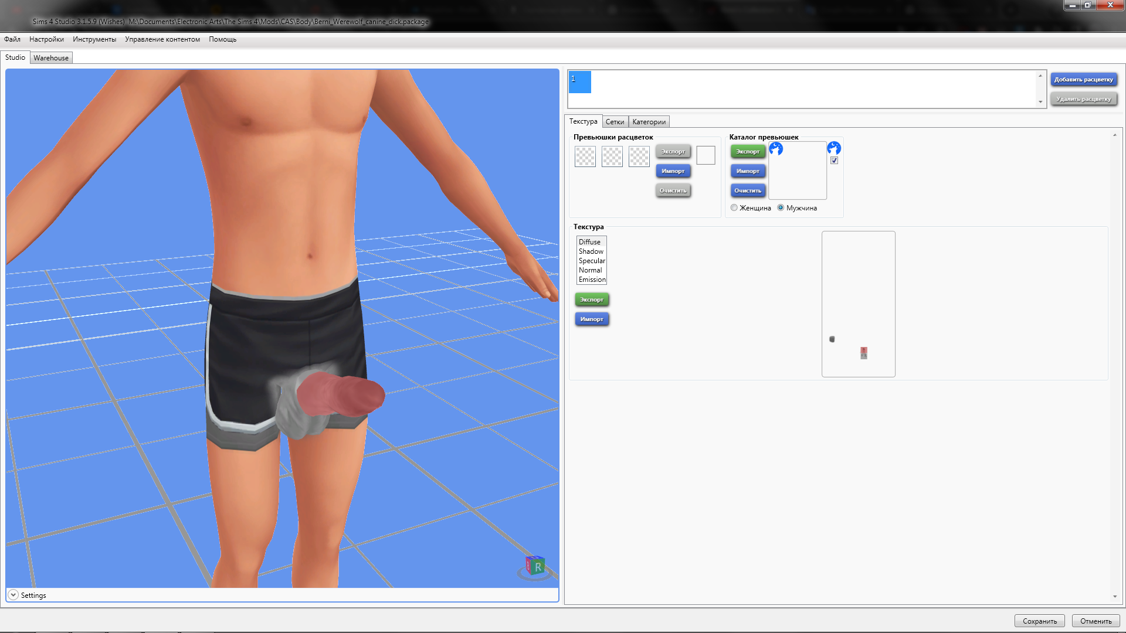
Task: Click Импорт below the texture type list
Action: (x=592, y=319)
